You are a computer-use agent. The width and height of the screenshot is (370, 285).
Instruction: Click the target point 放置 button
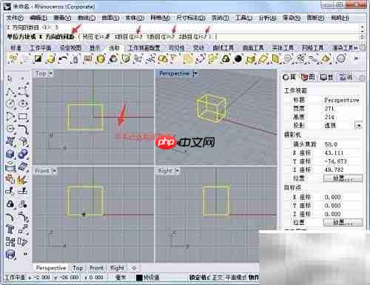[x=343, y=223]
